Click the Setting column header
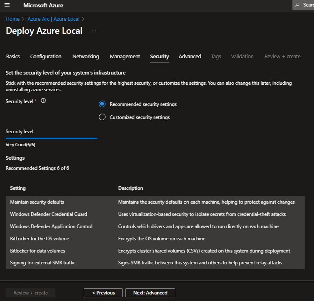 click(x=18, y=188)
